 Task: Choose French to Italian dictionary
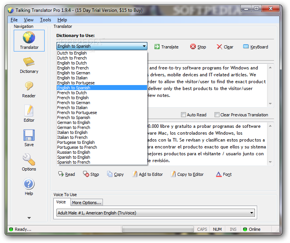102,108
